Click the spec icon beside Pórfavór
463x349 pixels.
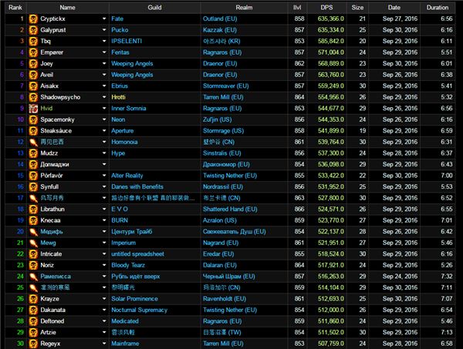point(33,176)
